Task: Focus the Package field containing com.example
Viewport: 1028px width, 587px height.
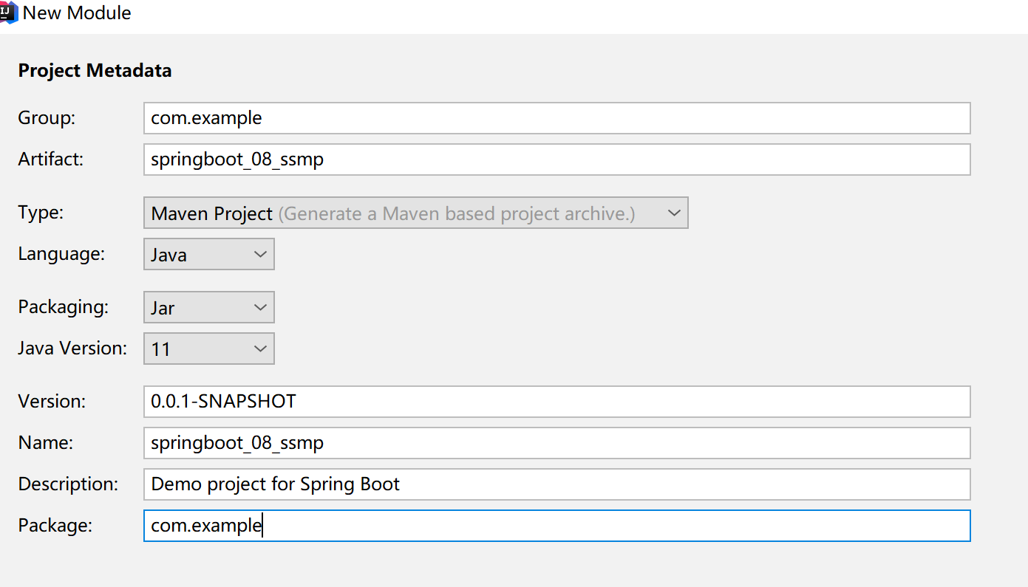Action: (556, 526)
